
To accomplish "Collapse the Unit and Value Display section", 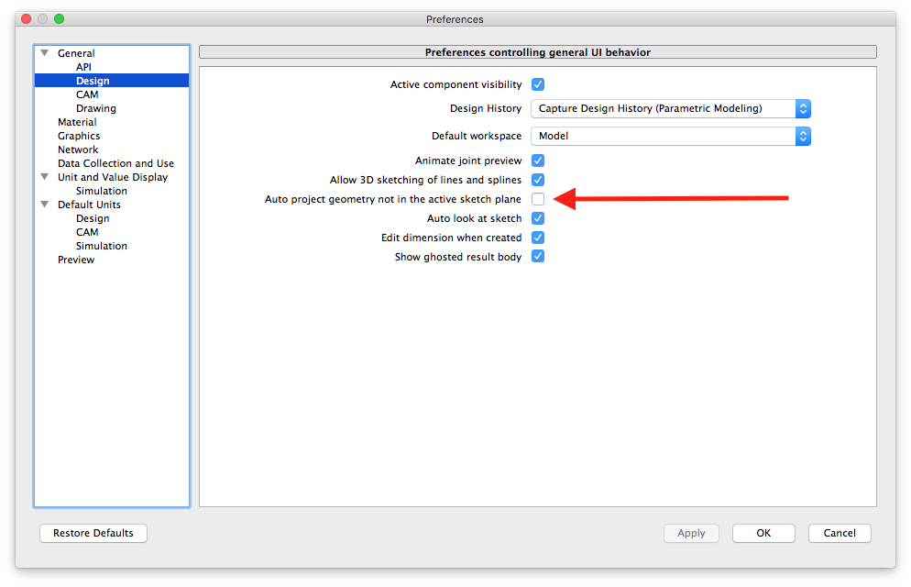I will pyautogui.click(x=45, y=177).
